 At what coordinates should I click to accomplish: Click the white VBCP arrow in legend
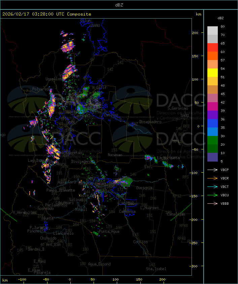click(212, 170)
